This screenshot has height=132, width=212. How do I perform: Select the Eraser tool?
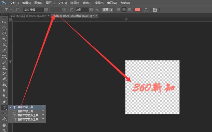click(4, 79)
